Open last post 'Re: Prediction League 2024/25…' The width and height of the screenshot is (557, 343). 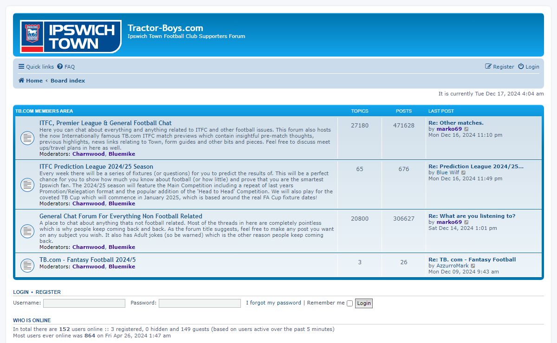click(x=476, y=166)
